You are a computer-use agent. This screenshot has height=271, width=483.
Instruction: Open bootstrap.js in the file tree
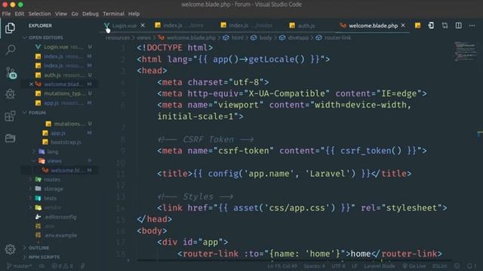click(x=66, y=142)
